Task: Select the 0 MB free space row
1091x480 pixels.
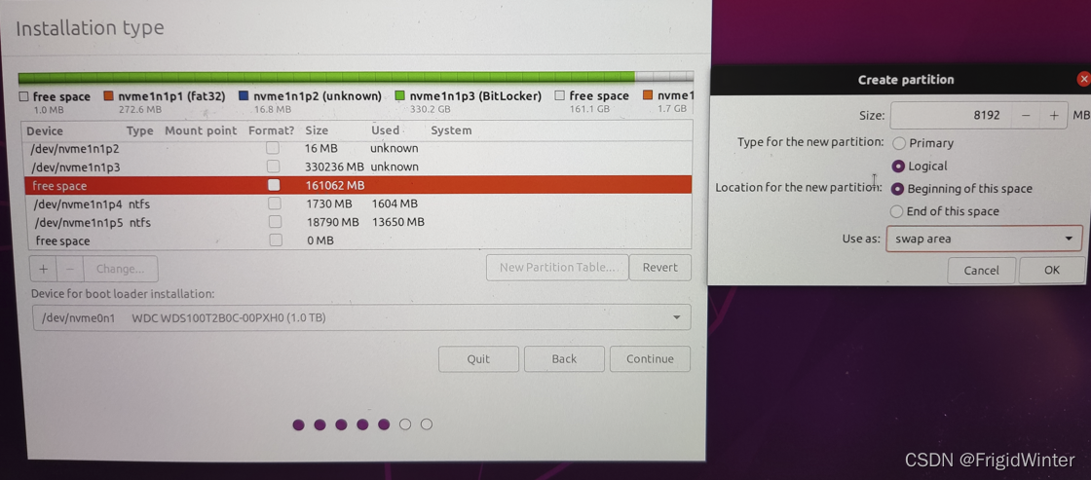Action: [x=357, y=240]
